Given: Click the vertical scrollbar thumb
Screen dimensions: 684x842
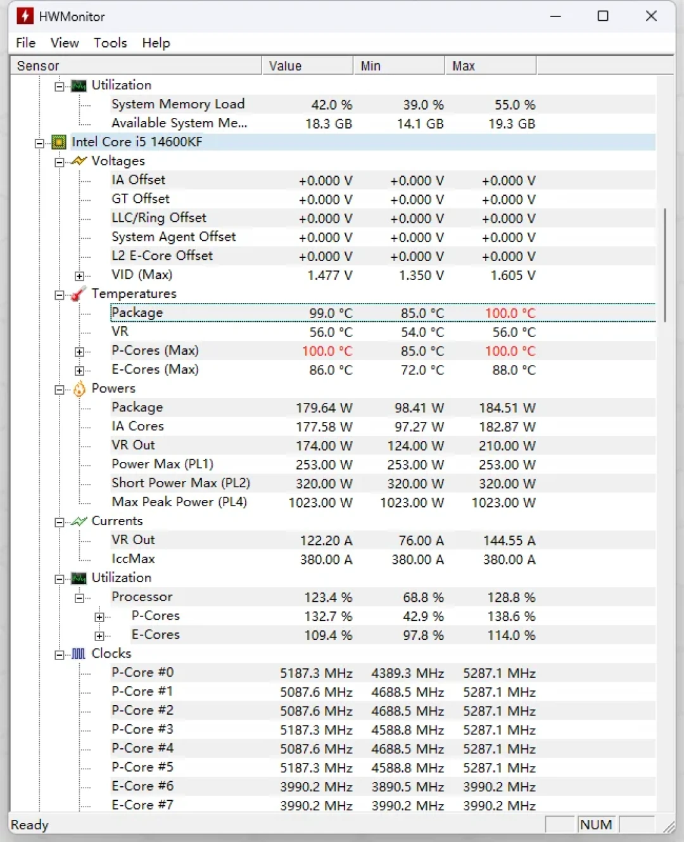Looking at the screenshot, I should [x=665, y=265].
